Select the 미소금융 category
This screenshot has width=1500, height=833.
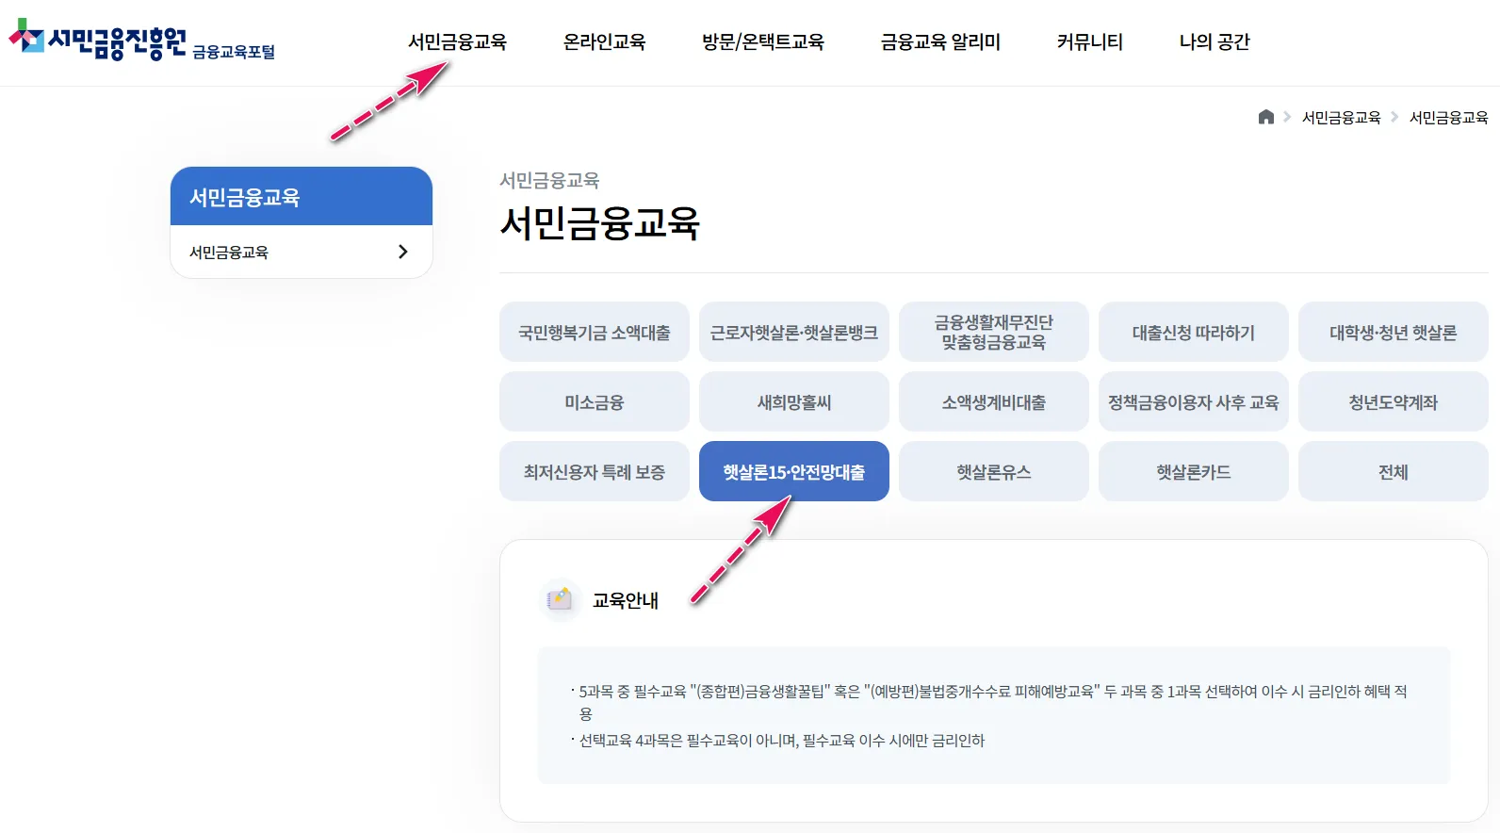tap(595, 401)
